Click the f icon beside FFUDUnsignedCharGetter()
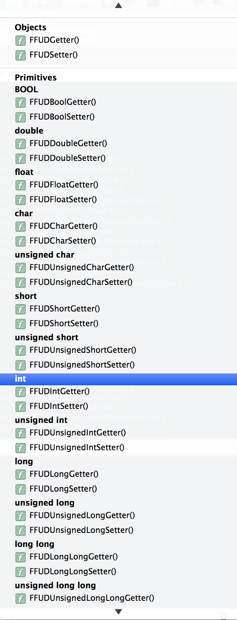The image size is (237, 620). [x=21, y=268]
